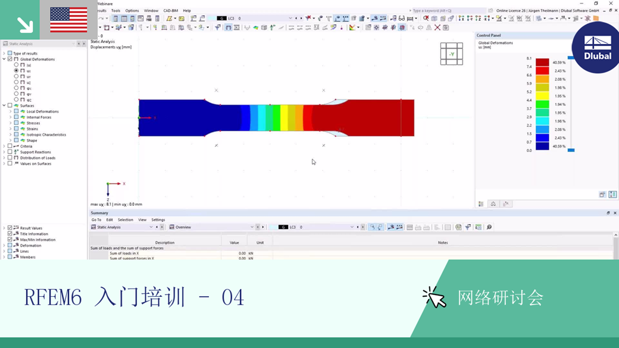Expand the Criteria tree node
Image resolution: width=619 pixels, height=348 pixels.
click(4, 146)
